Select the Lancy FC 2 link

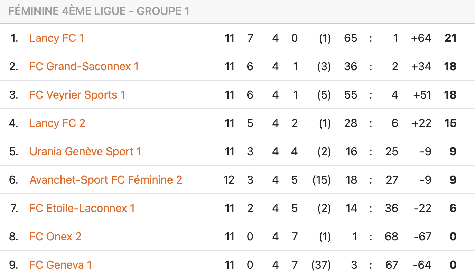(x=57, y=123)
